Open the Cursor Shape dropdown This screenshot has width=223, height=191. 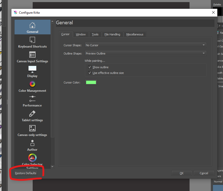pos(145,45)
